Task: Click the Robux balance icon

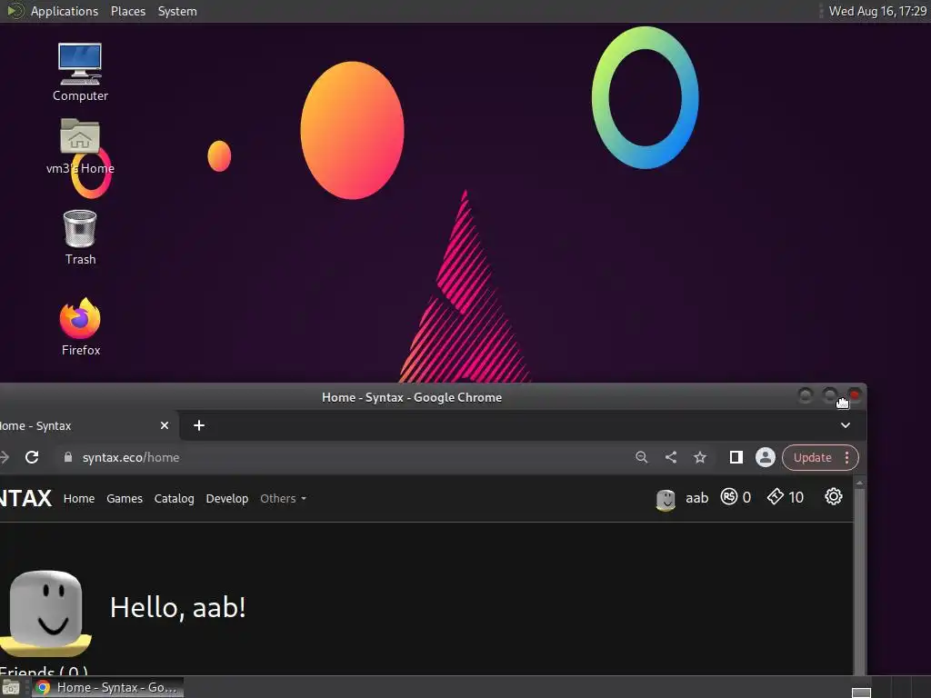Action: pos(729,496)
